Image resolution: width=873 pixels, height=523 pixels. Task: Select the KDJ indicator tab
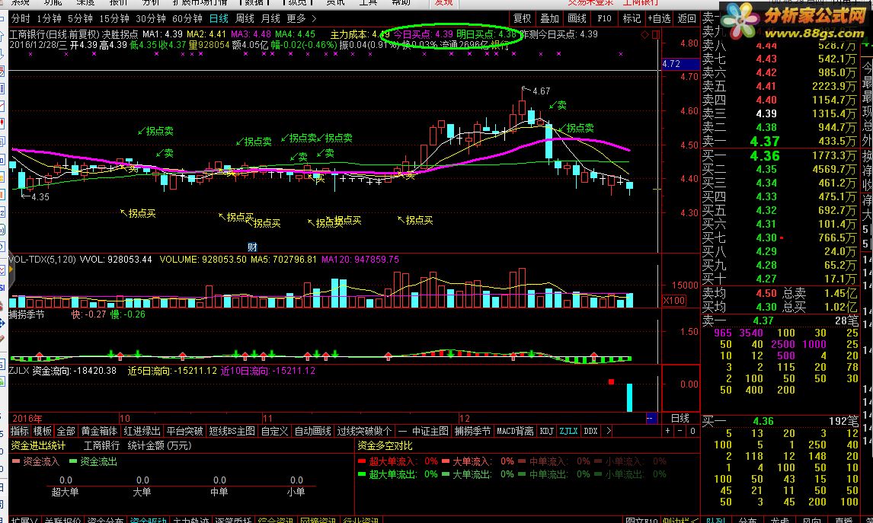[x=546, y=431]
